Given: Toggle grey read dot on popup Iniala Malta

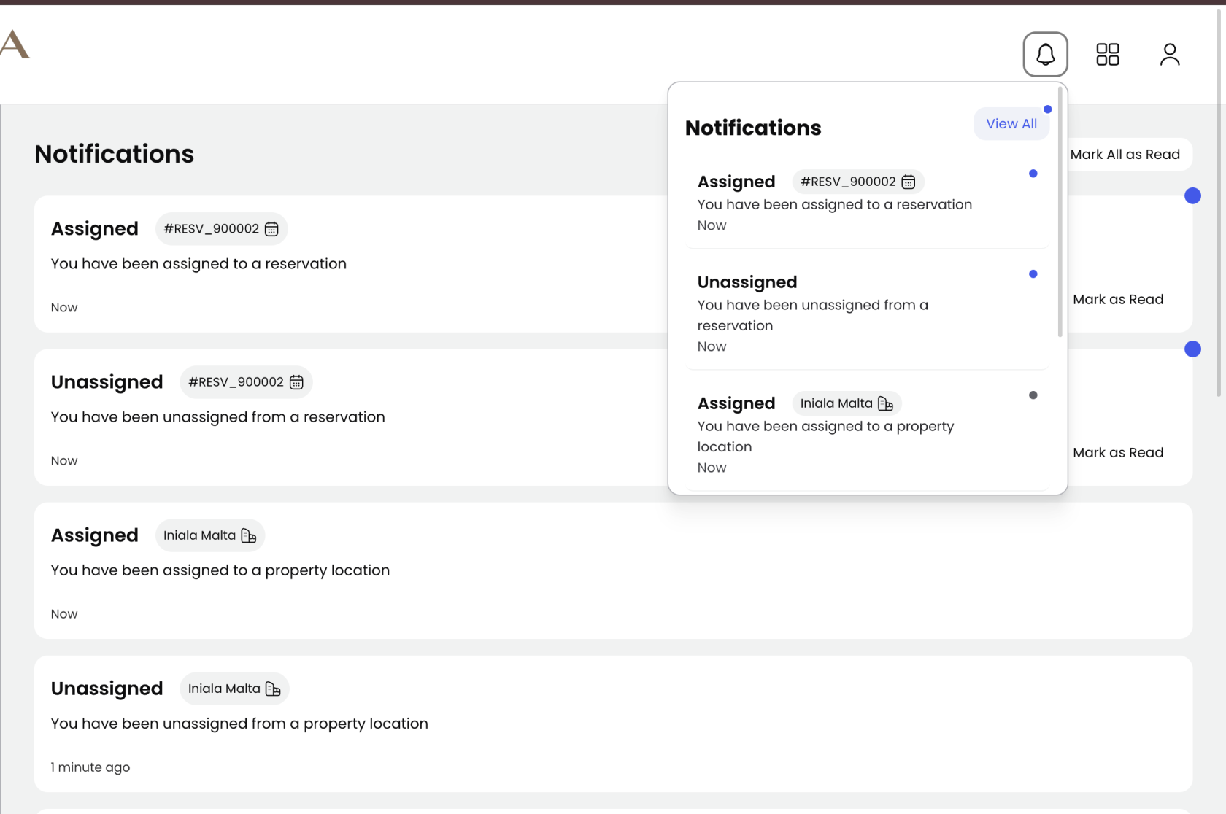Looking at the screenshot, I should [1033, 395].
